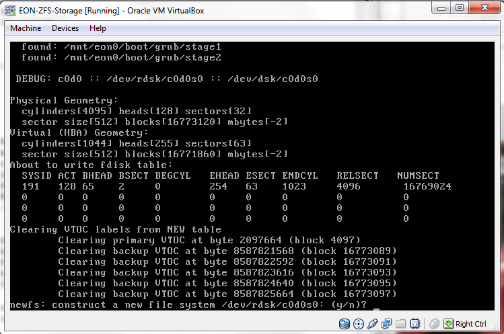Click 'cylinders[4095] heads[128] sectors[32]' line
Screen dimensions: 504x334
137,111
